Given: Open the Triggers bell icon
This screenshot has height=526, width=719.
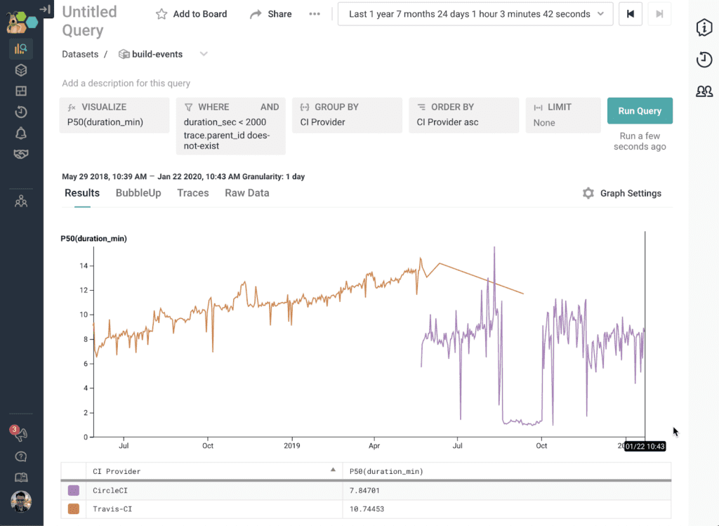Looking at the screenshot, I should coord(21,133).
